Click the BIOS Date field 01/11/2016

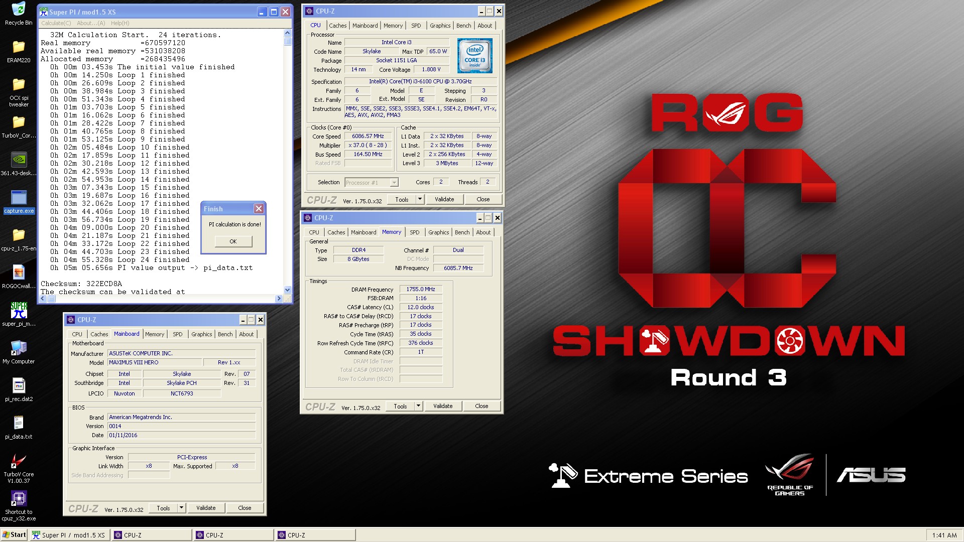point(182,435)
